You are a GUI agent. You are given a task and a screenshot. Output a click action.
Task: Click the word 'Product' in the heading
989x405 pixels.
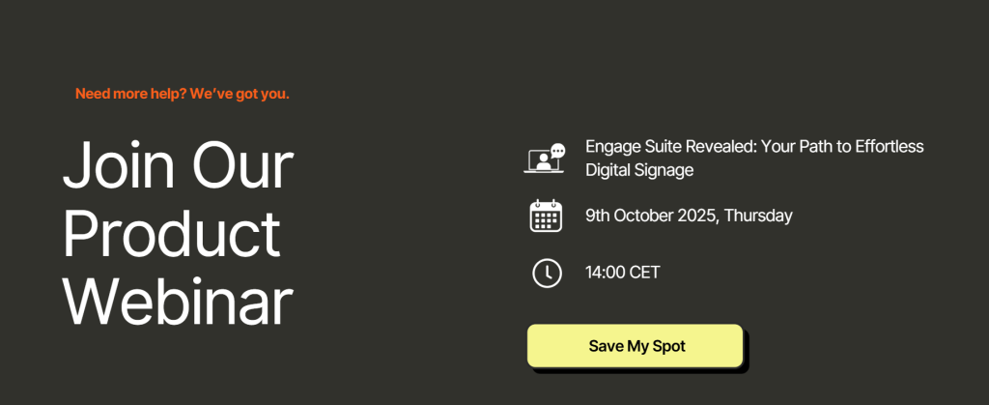pos(172,233)
